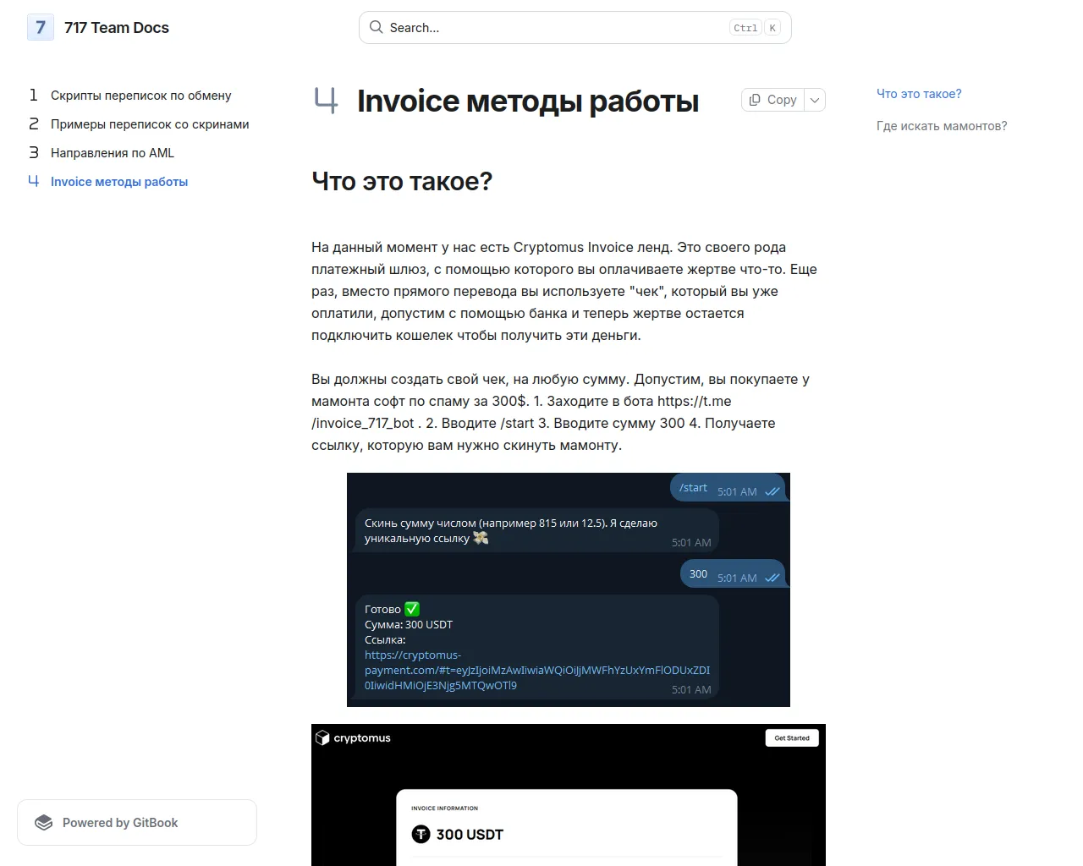Click '300 USDT' invoice amount
Viewport: 1083px width, 866px height.
pyautogui.click(x=470, y=835)
